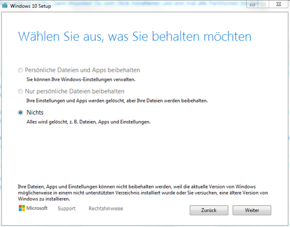Click the notice 'Ihre Dateien, Apps und Einstellungen können nicht'
290x227 pixels.
point(73,187)
